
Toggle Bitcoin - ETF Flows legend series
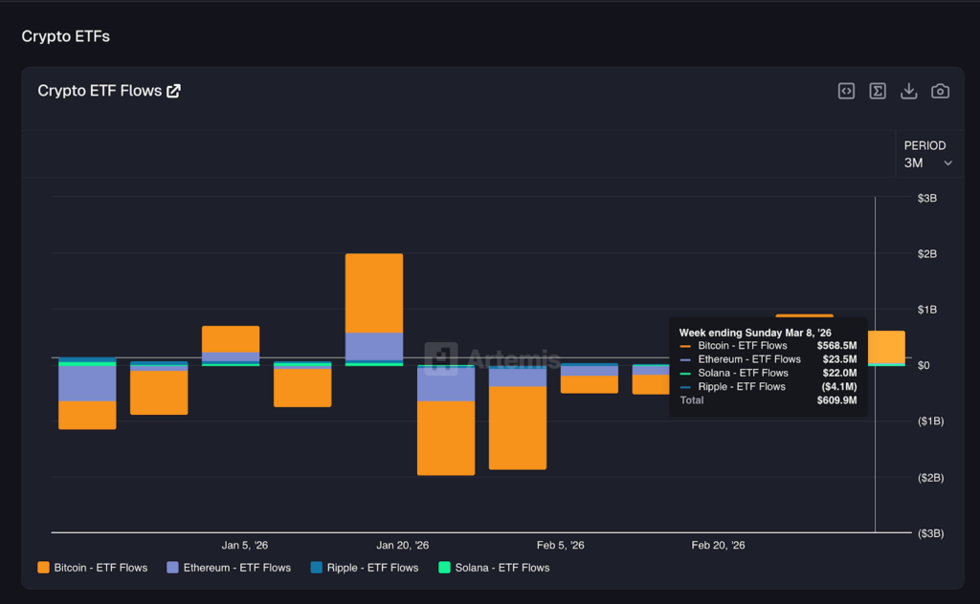[100, 568]
